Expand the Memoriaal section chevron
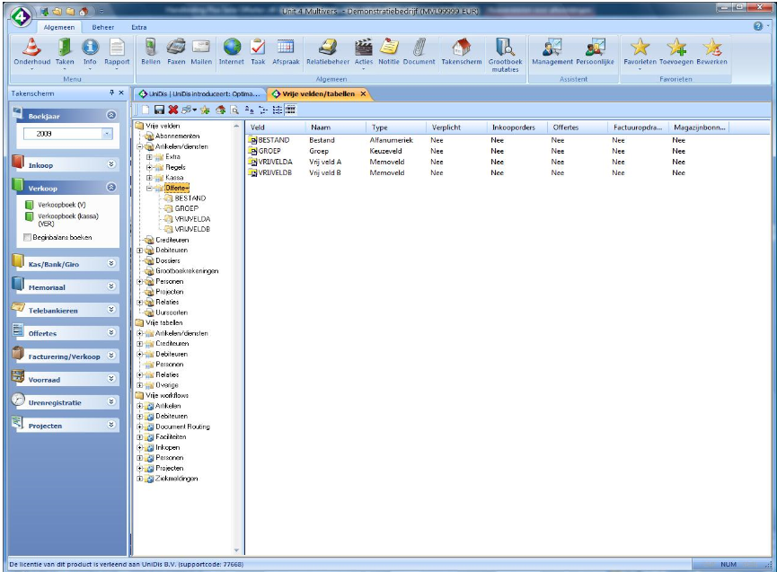Viewport: 777px width, 572px height. 111,286
